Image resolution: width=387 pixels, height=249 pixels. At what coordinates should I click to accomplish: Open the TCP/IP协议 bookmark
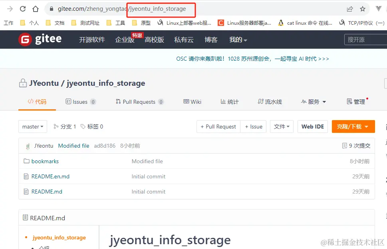[361, 23]
